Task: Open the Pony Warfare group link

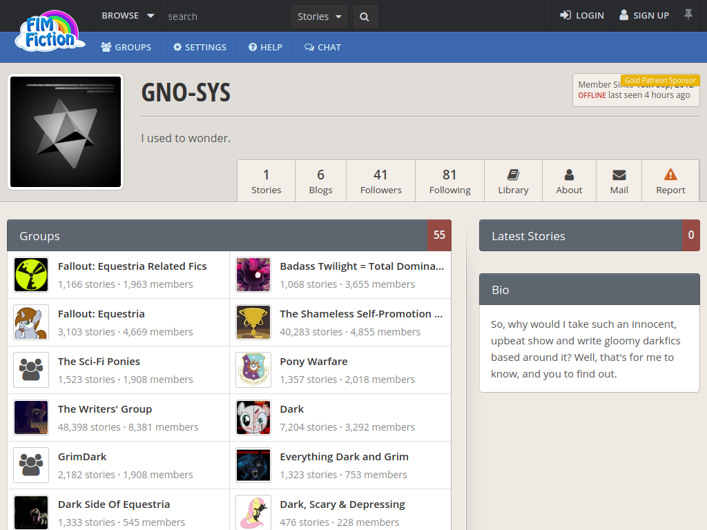Action: pos(313,362)
